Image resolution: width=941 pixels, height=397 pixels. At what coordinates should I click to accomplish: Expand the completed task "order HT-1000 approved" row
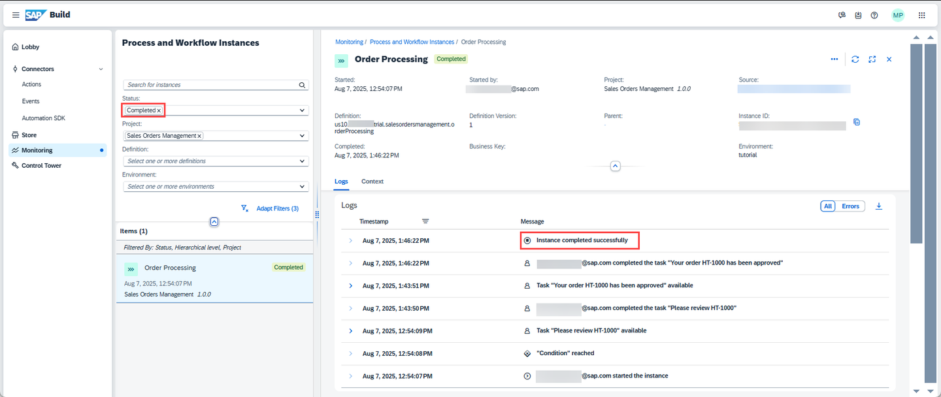coord(350,263)
